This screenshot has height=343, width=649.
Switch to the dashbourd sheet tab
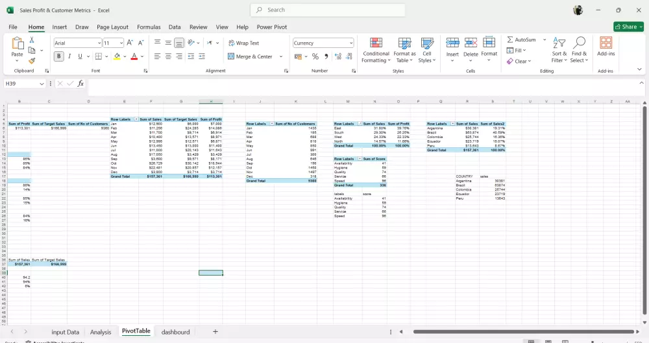(x=175, y=332)
